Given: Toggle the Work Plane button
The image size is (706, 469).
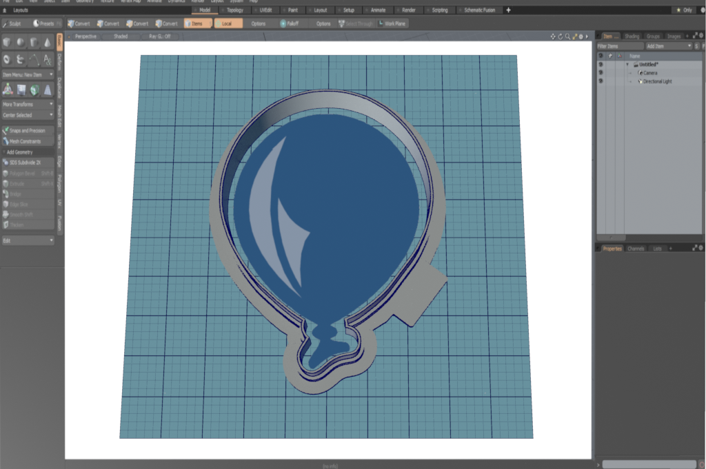Looking at the screenshot, I should pyautogui.click(x=392, y=23).
